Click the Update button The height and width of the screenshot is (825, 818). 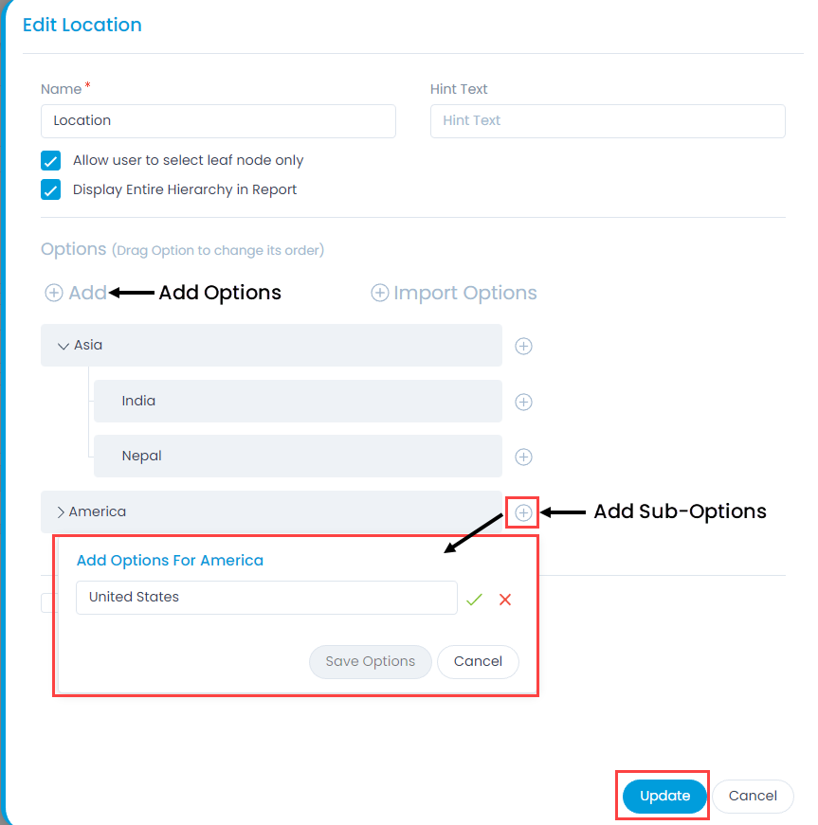click(x=664, y=796)
